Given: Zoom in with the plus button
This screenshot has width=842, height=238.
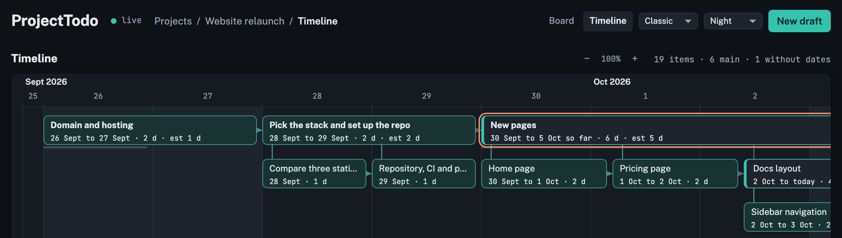Looking at the screenshot, I should pos(635,59).
